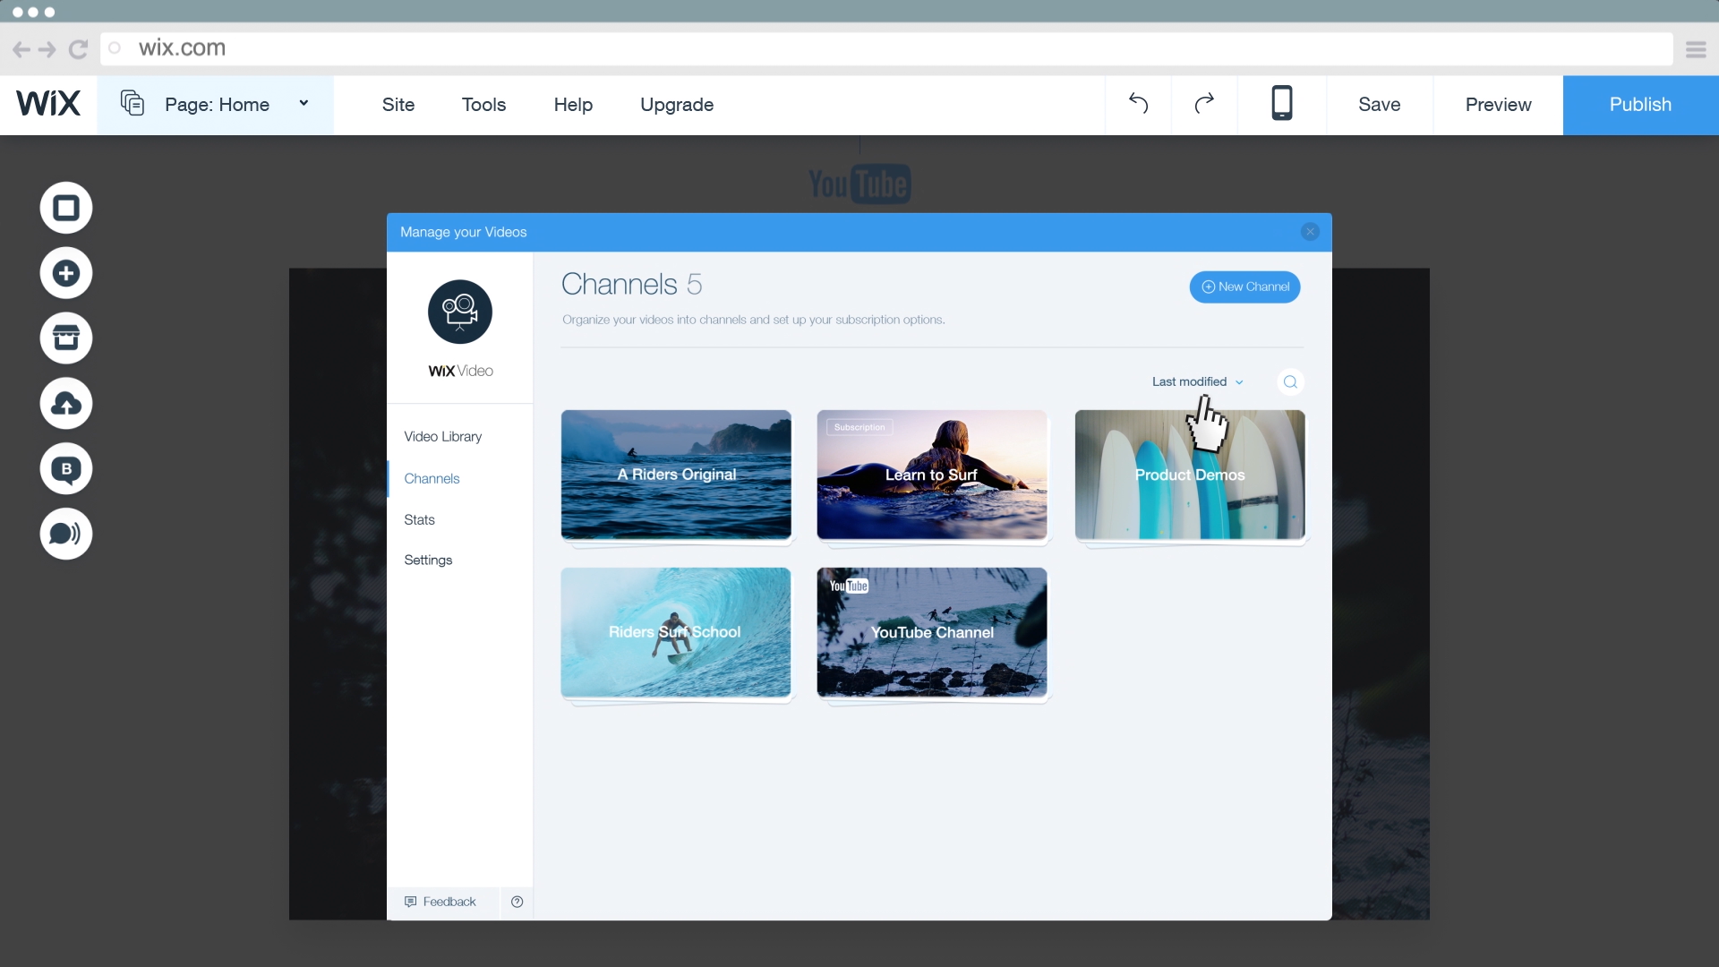Switch to Video Library tab
The width and height of the screenshot is (1719, 967).
442,437
